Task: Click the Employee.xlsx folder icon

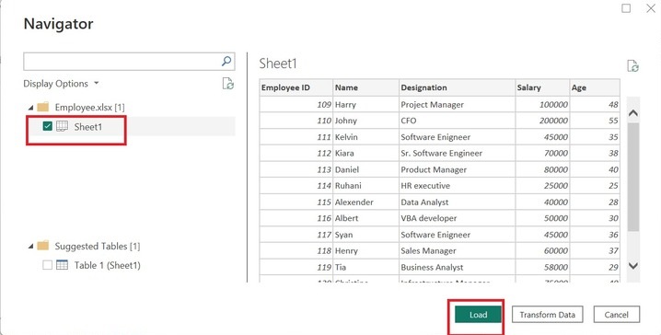Action: (x=43, y=107)
